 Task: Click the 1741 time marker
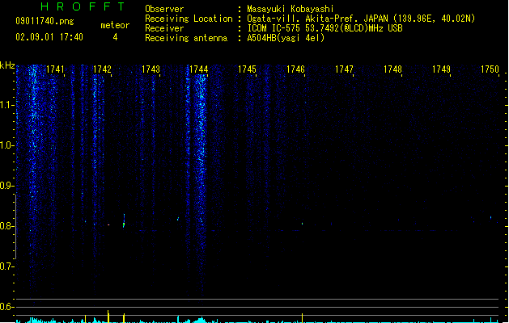(55, 69)
